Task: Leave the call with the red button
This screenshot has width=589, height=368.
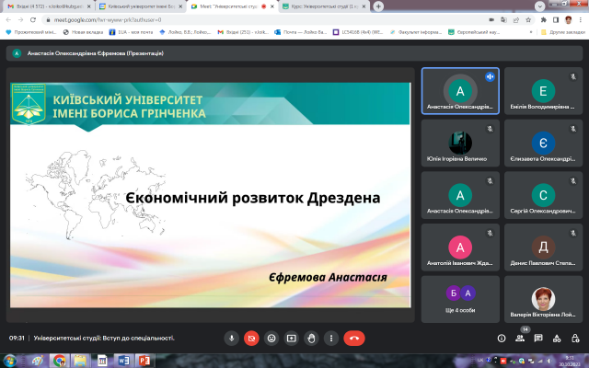Action: coord(354,338)
